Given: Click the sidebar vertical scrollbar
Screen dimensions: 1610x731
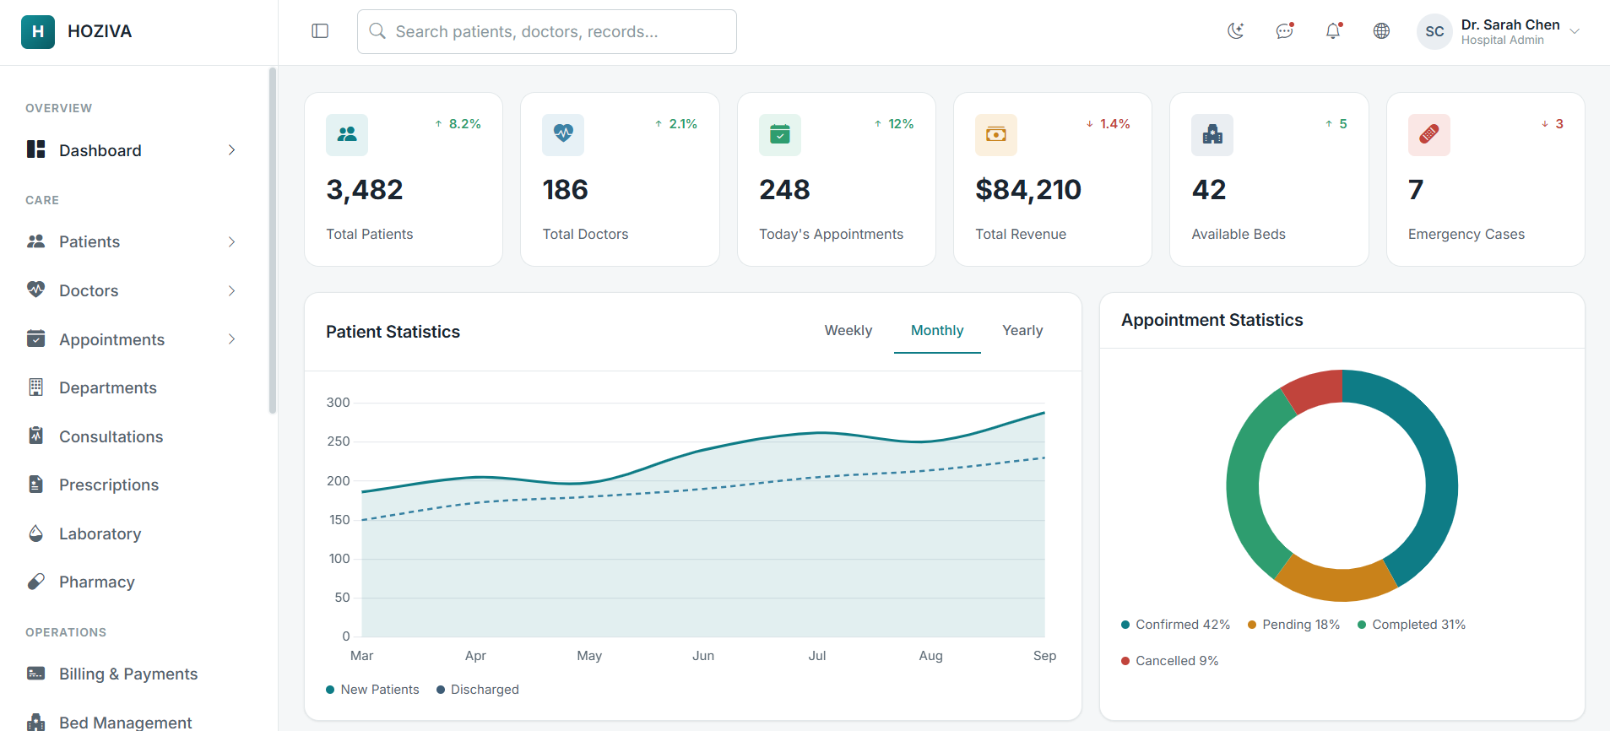Looking at the screenshot, I should click(272, 241).
